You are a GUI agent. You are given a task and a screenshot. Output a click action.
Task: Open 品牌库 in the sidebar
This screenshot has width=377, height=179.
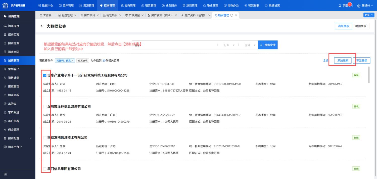18,104
